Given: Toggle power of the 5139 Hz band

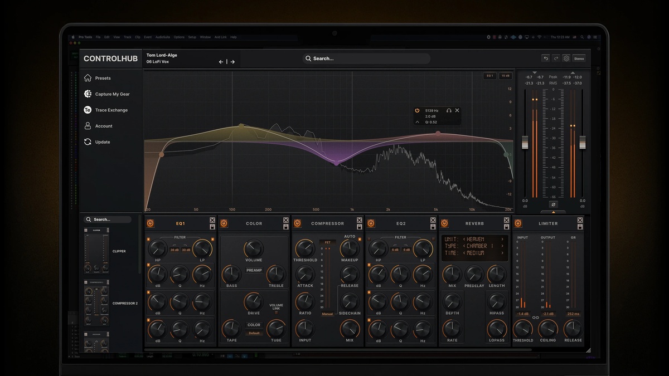Looking at the screenshot, I should [x=417, y=111].
